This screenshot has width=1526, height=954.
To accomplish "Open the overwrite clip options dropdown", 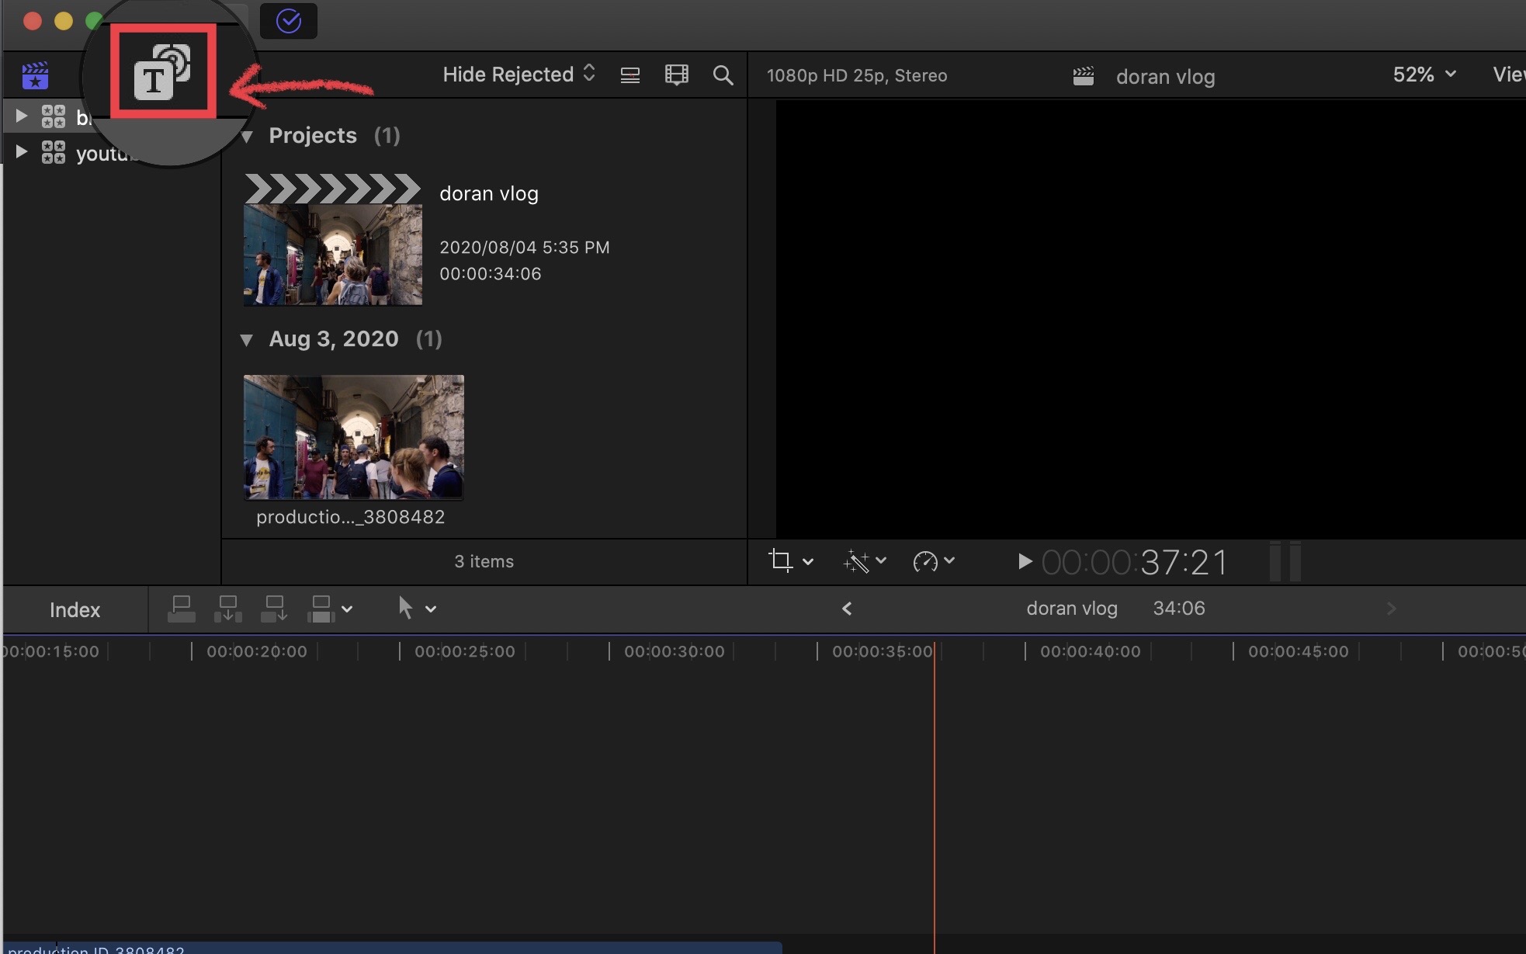I will 347,609.
